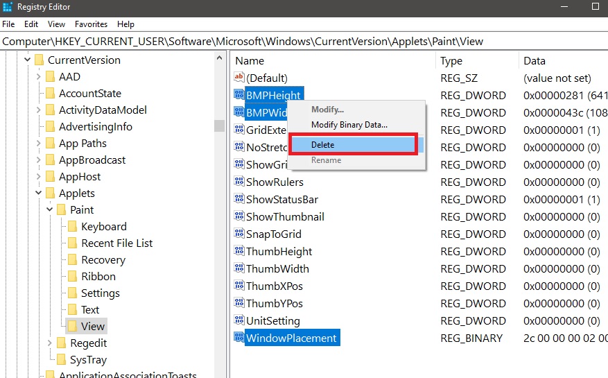Collapse the CurrentVersion tree node
The width and height of the screenshot is (608, 378).
[x=27, y=60]
